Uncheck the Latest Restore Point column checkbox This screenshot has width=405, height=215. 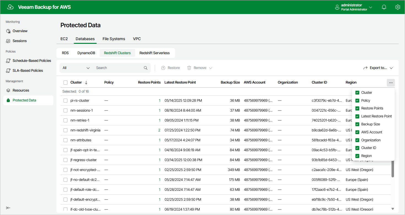click(x=357, y=116)
